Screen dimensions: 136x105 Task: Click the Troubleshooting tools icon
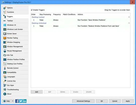(5, 90)
